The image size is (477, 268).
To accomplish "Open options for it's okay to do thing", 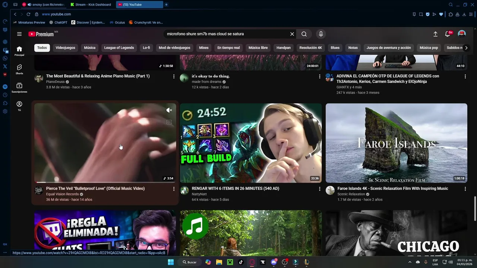I will tap(319, 76).
